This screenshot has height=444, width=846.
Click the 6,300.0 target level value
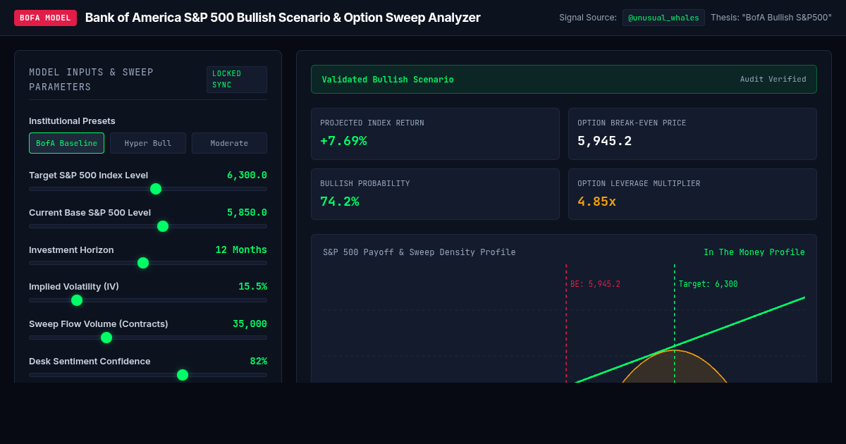point(247,175)
